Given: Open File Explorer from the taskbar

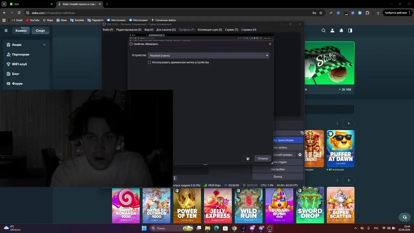Looking at the screenshot, I should [x=208, y=228].
